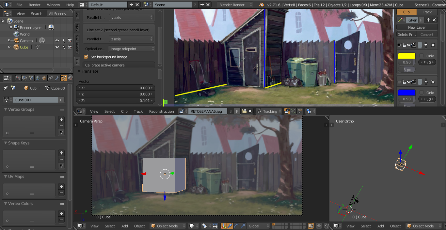Open the Global orientation dropdown
This screenshot has width=446, height=230.
(258, 226)
